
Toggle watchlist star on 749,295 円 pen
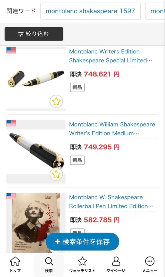(56, 174)
